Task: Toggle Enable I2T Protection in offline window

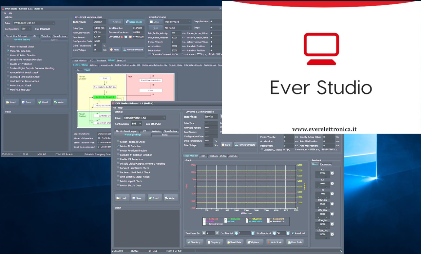Action: point(118,159)
